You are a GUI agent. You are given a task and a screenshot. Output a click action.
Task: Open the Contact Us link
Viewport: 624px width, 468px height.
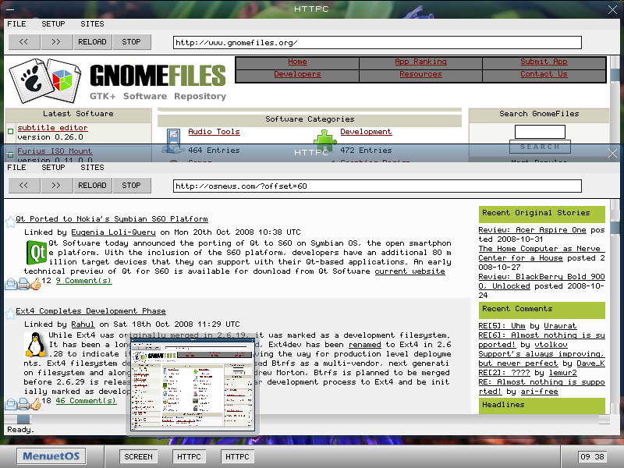click(544, 74)
